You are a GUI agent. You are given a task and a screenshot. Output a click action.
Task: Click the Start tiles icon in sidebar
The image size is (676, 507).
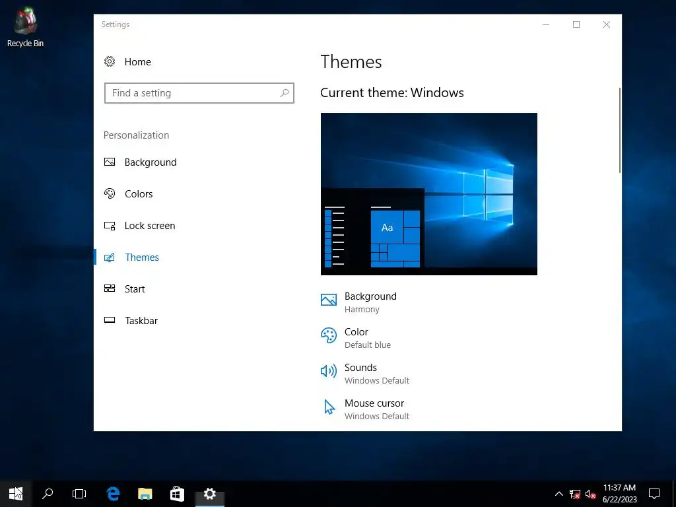coord(110,288)
